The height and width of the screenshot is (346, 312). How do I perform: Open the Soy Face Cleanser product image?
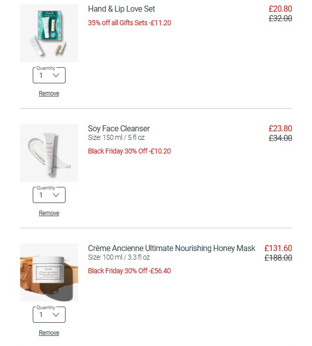pos(49,153)
